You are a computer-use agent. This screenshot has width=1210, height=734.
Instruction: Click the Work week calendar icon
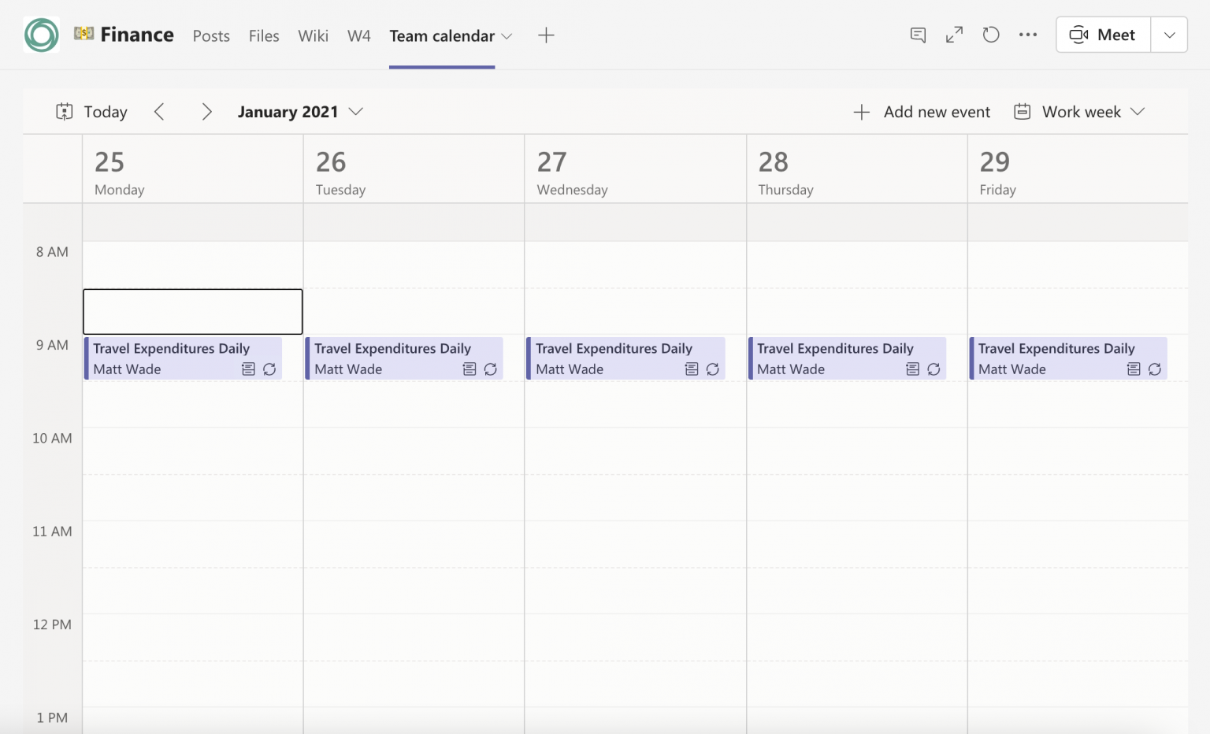[x=1022, y=111]
